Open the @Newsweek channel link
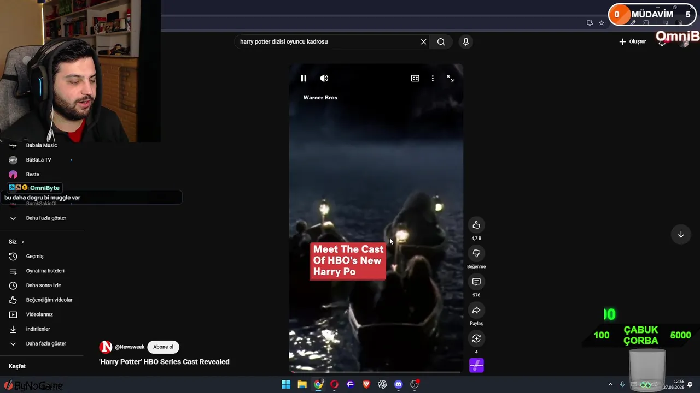Image resolution: width=700 pixels, height=393 pixels. (x=130, y=347)
